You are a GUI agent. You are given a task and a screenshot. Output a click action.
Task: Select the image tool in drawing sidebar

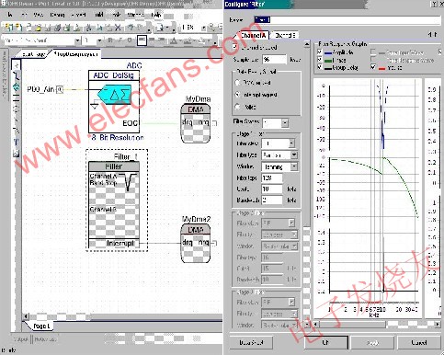click(x=17, y=154)
